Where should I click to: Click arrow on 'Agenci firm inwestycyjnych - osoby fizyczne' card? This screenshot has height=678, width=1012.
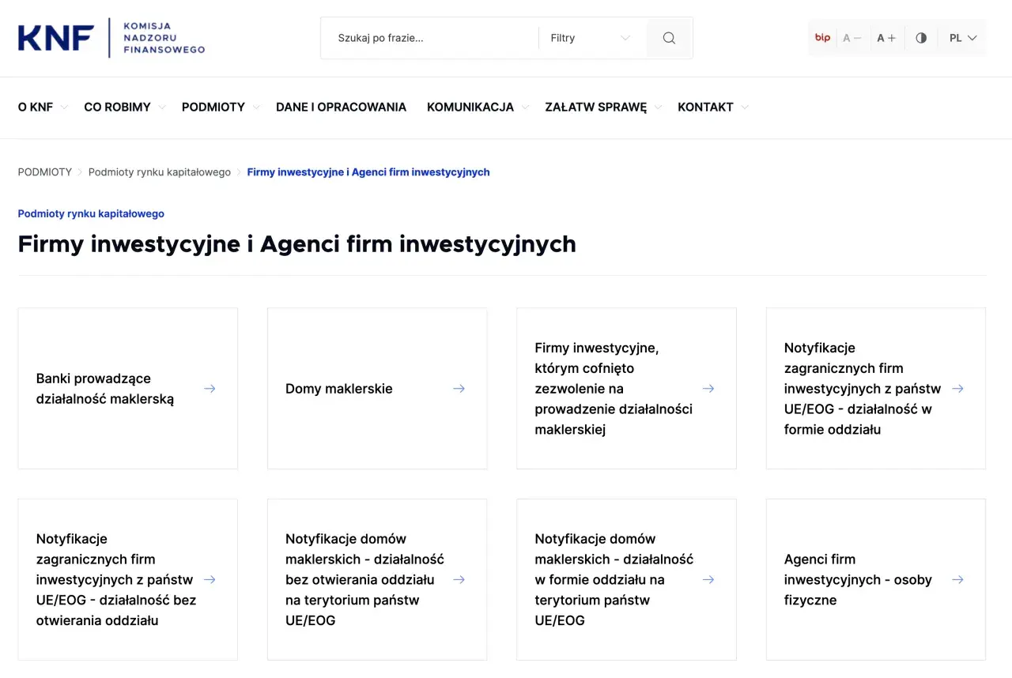(x=957, y=580)
